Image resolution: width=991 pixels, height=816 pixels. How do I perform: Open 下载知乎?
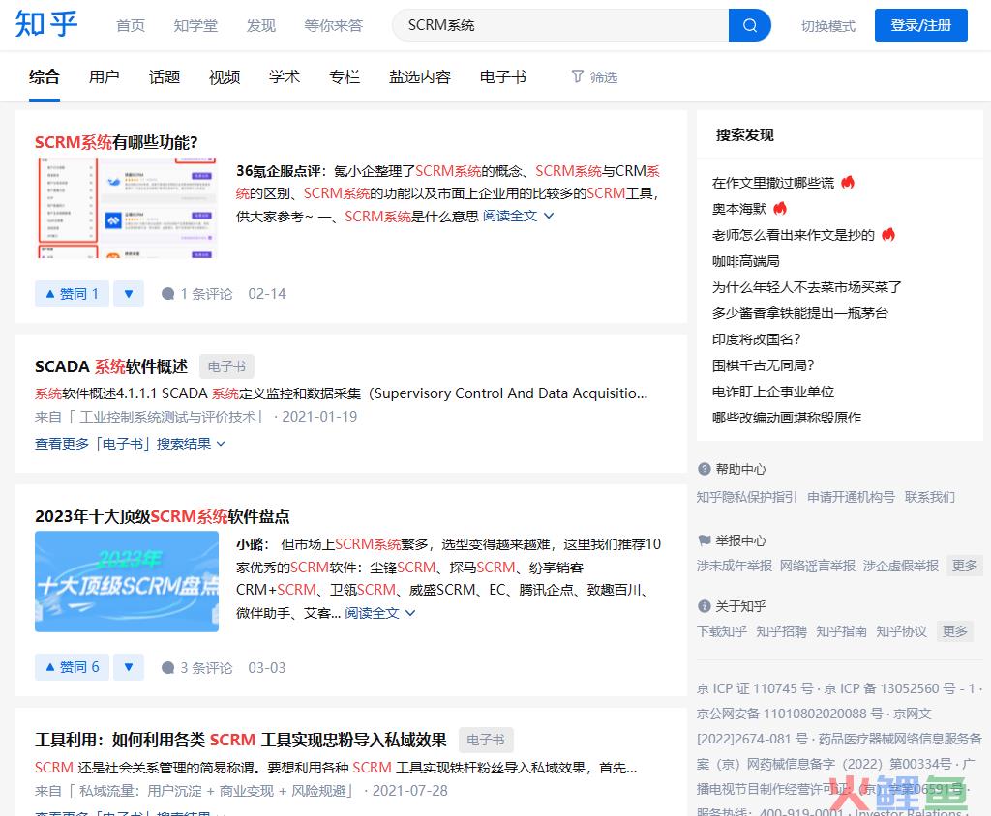click(x=722, y=631)
